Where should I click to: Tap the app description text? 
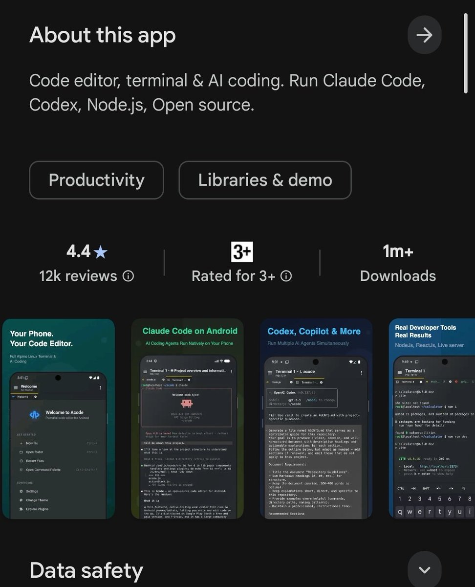click(227, 92)
